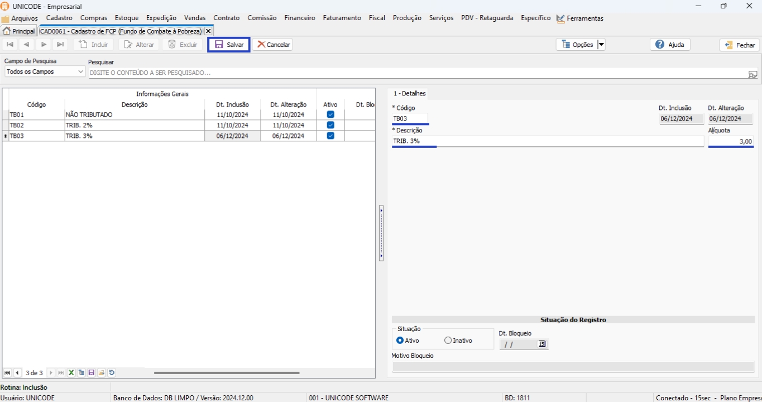Click the Excel export icon in grid footer
The height and width of the screenshot is (402, 762).
click(71, 373)
